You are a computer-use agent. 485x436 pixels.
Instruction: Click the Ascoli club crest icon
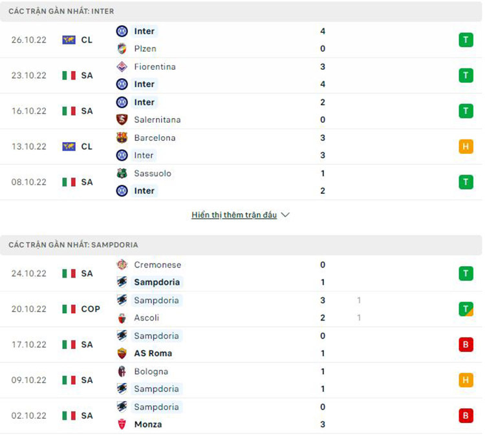(122, 318)
